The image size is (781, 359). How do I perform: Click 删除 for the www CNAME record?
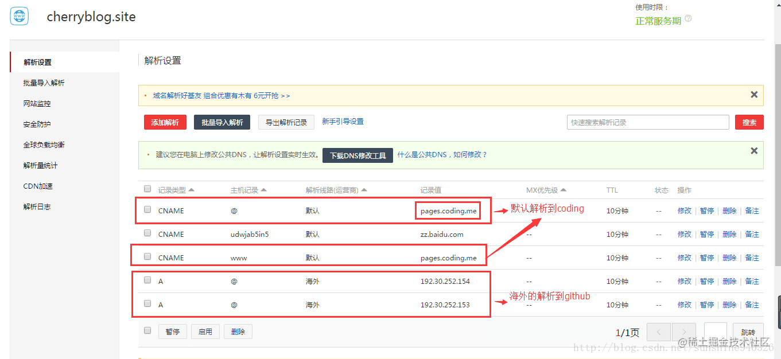click(729, 257)
